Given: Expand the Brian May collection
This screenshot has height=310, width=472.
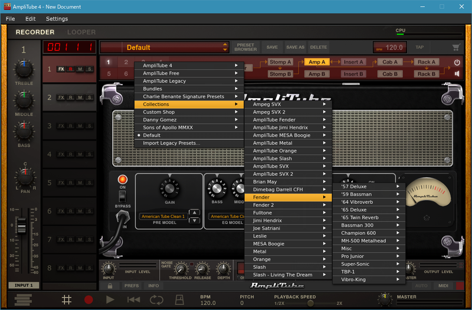Looking at the screenshot, I should click(288, 182).
